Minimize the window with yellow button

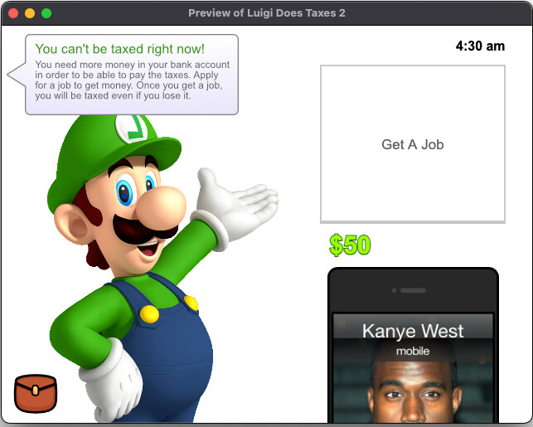(x=30, y=12)
